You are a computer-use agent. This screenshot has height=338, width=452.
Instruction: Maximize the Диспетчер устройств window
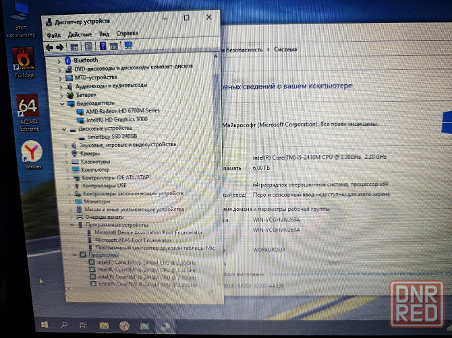tap(186, 18)
